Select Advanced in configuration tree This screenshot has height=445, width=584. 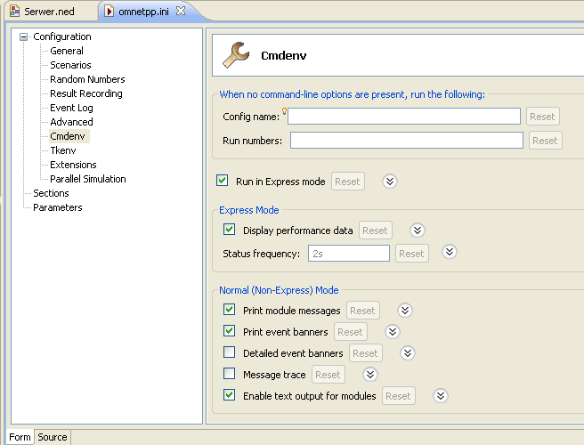click(71, 122)
